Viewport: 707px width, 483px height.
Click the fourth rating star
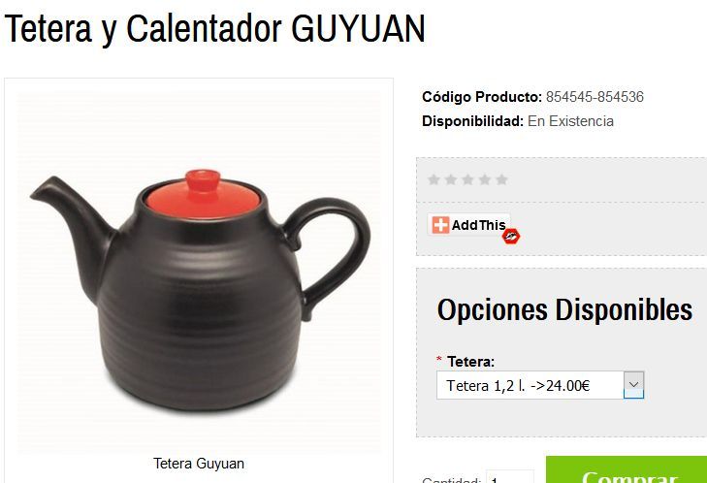pyautogui.click(x=485, y=180)
